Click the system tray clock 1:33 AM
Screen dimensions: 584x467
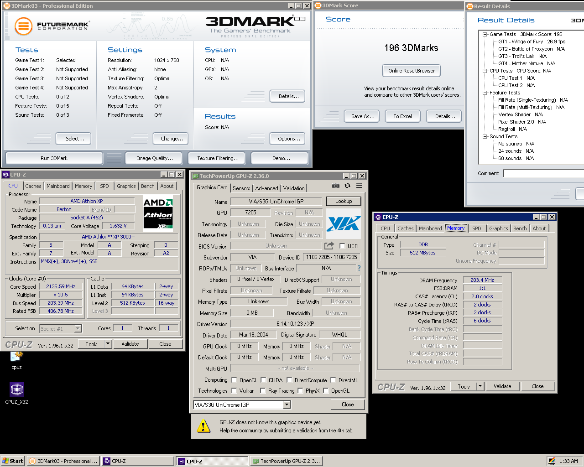(568, 461)
